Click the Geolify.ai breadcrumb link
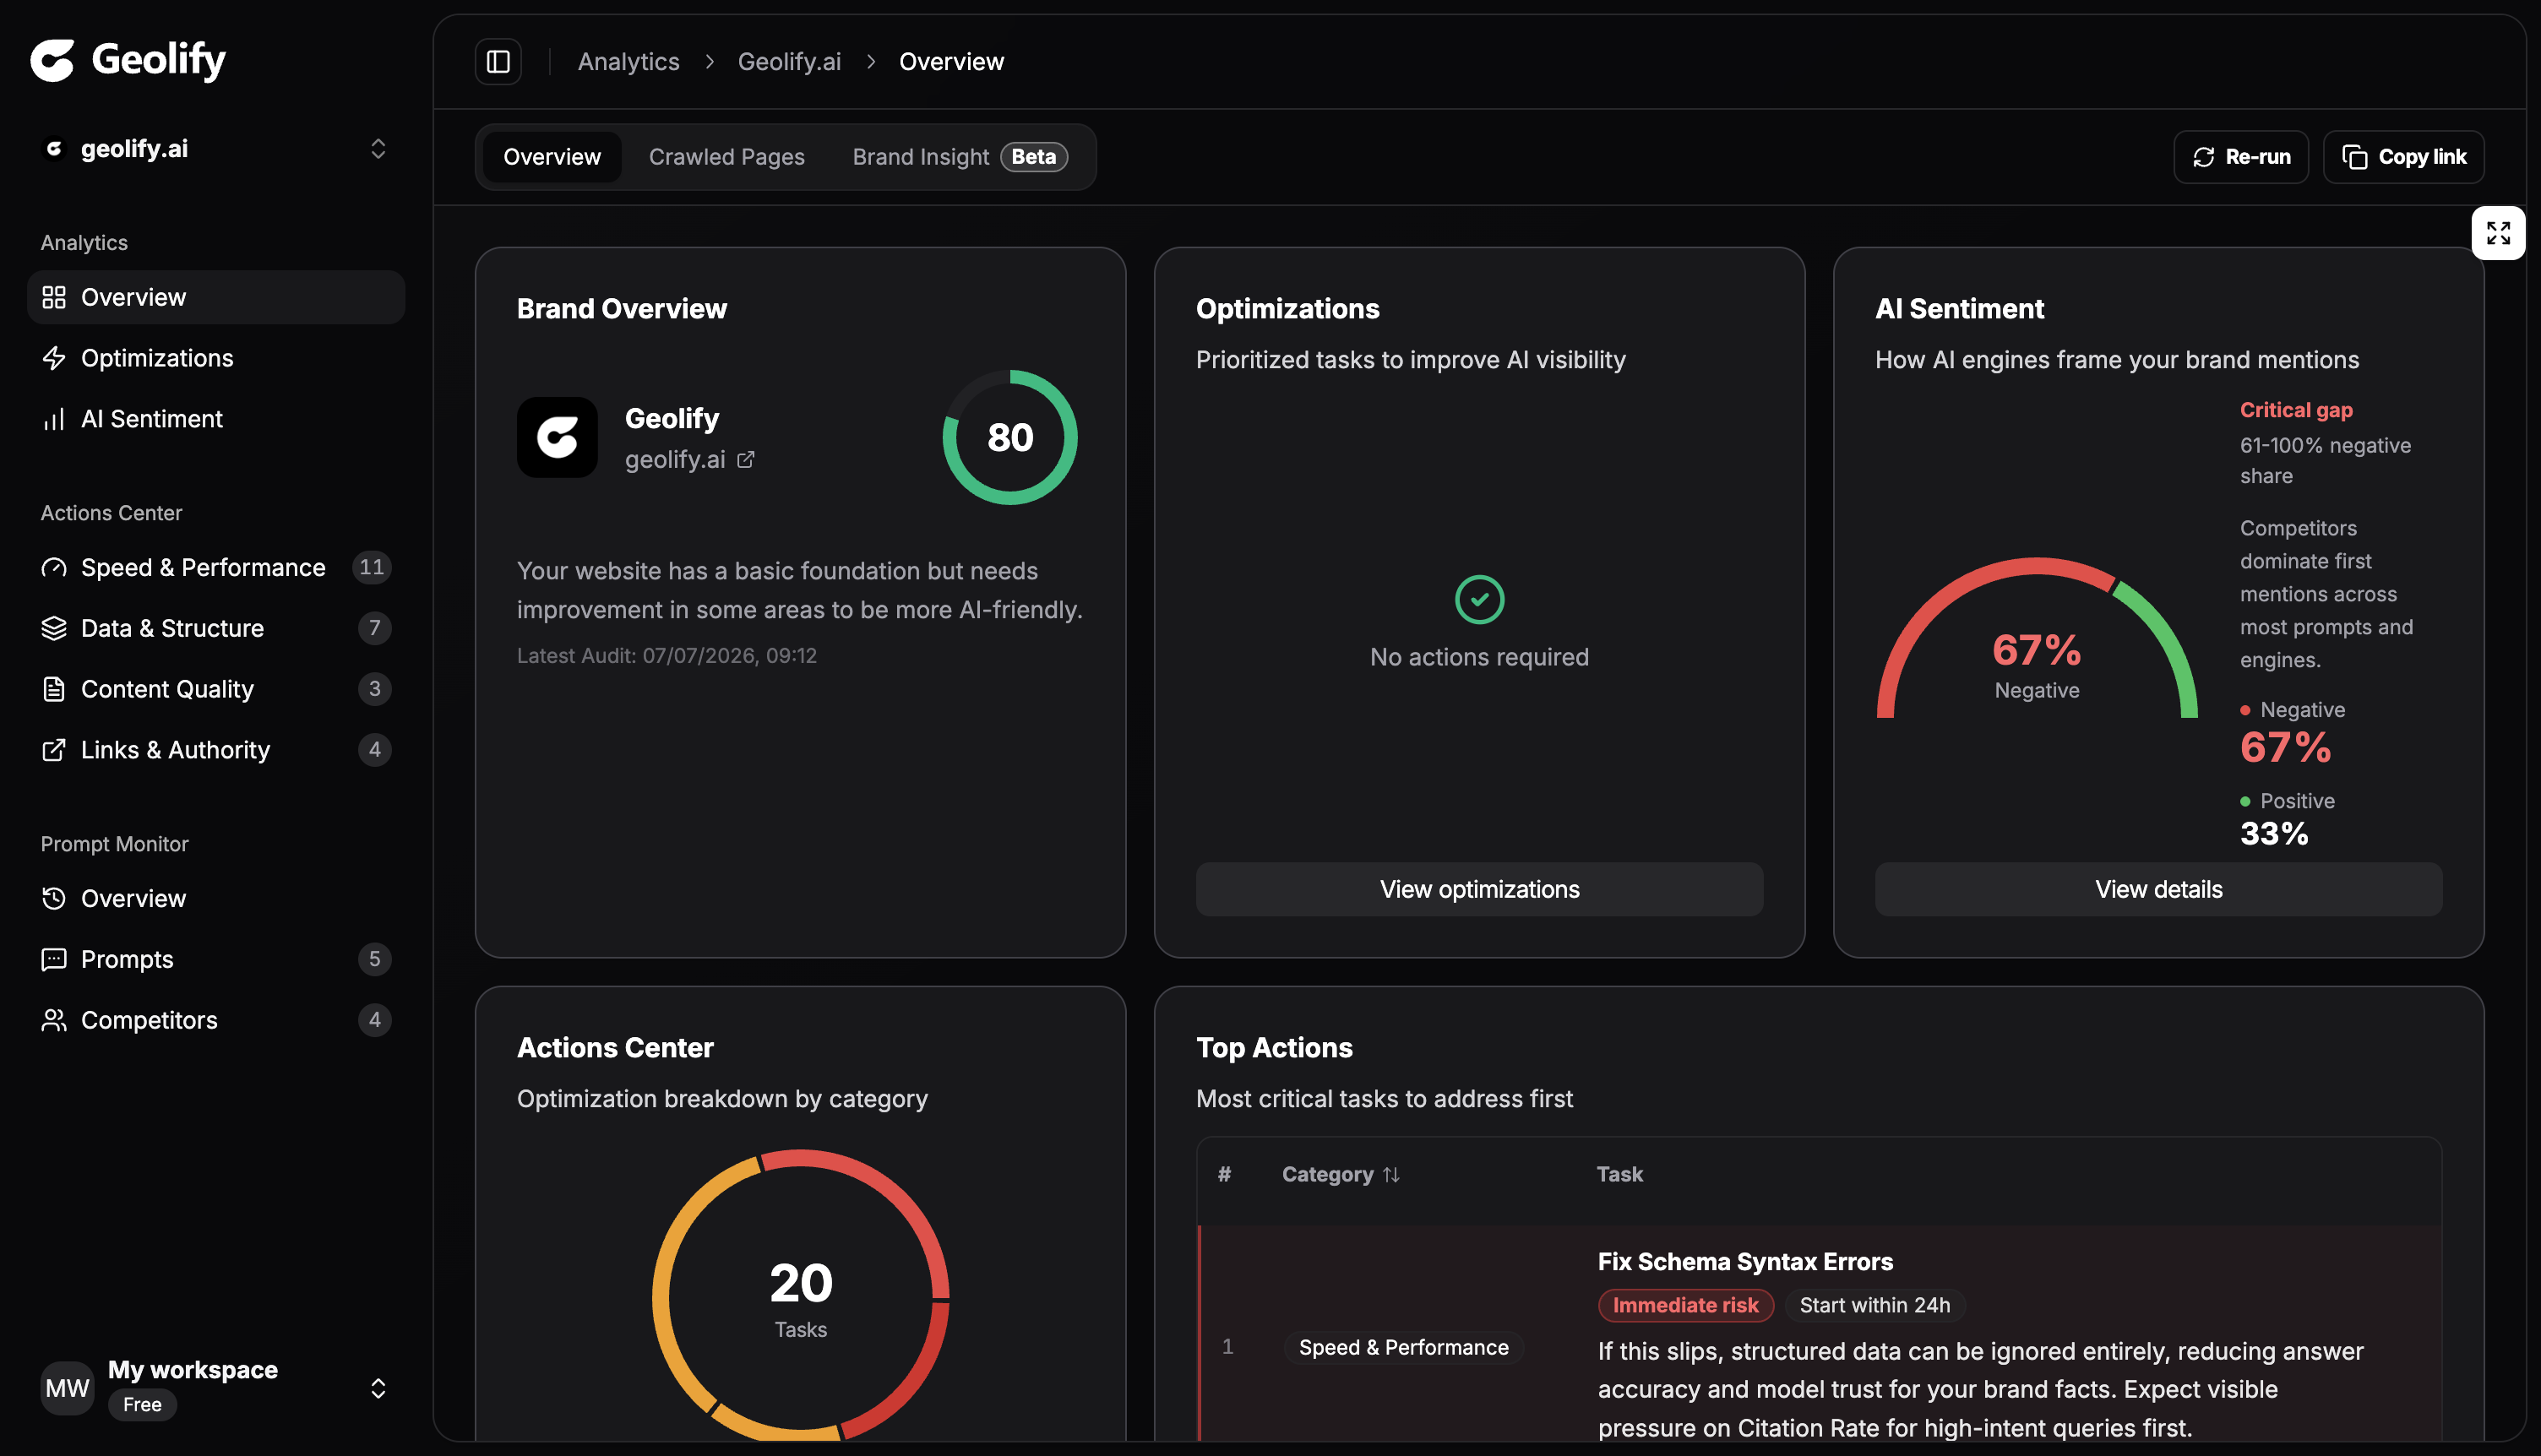 (789, 62)
